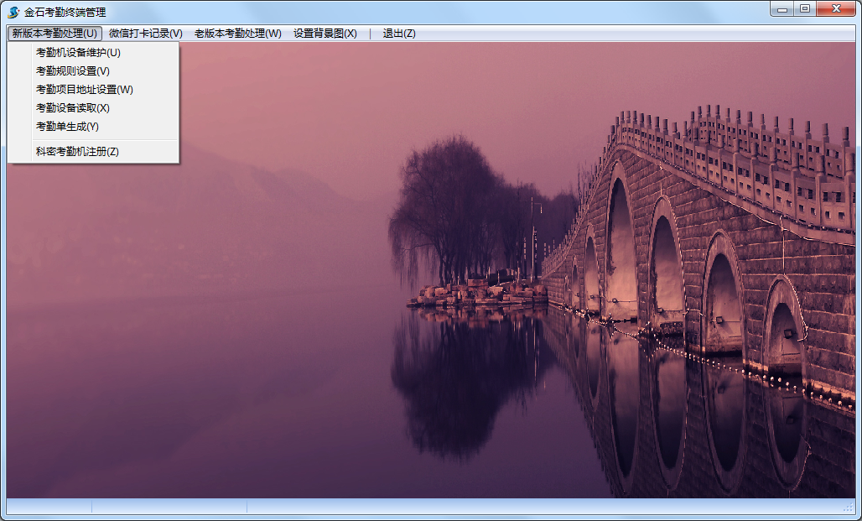Image resolution: width=862 pixels, height=521 pixels.
Task: Open 考勤项目地址设置(W) from the menu
Action: coord(93,89)
